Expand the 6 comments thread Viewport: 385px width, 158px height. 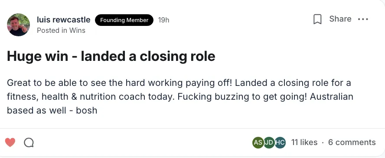point(352,142)
